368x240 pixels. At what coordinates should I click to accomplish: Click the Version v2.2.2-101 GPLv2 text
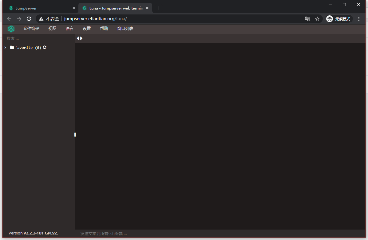click(x=33, y=233)
